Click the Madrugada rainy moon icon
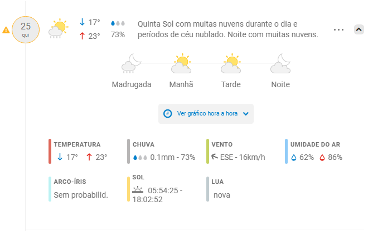368x231 pixels. click(132, 63)
